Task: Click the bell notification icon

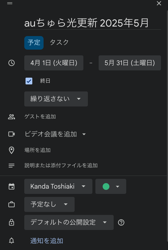Action: click(x=12, y=241)
